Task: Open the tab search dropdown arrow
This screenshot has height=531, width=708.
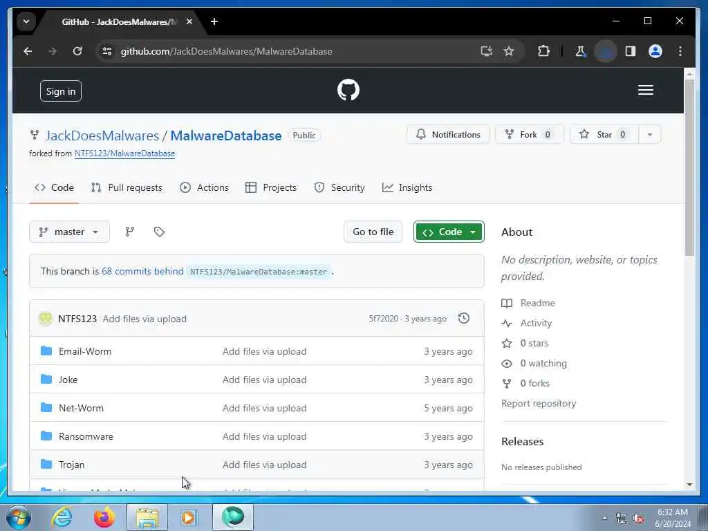Action: click(26, 21)
